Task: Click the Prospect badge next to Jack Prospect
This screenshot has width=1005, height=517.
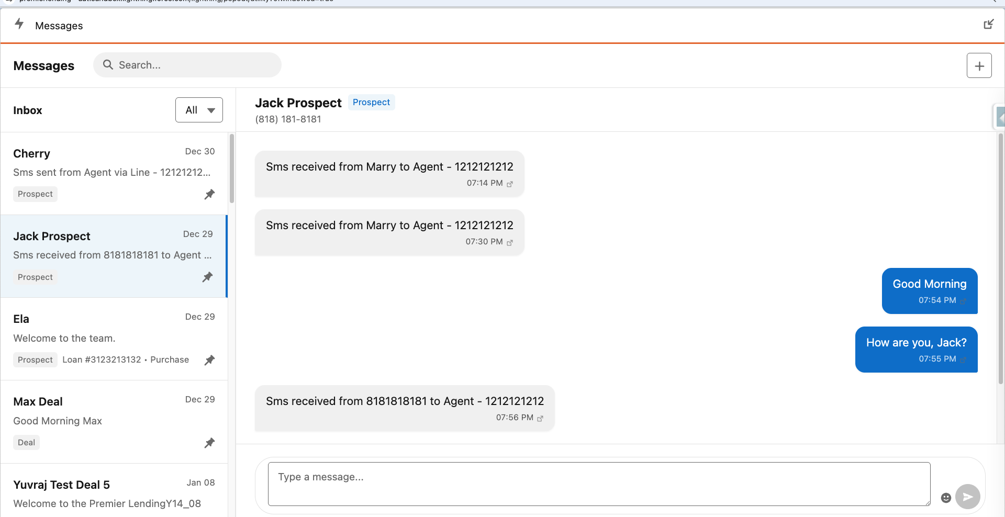Action: pyautogui.click(x=371, y=103)
